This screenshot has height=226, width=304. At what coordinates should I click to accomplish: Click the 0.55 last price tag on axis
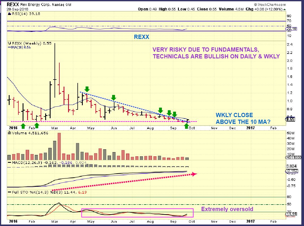pos(291,119)
